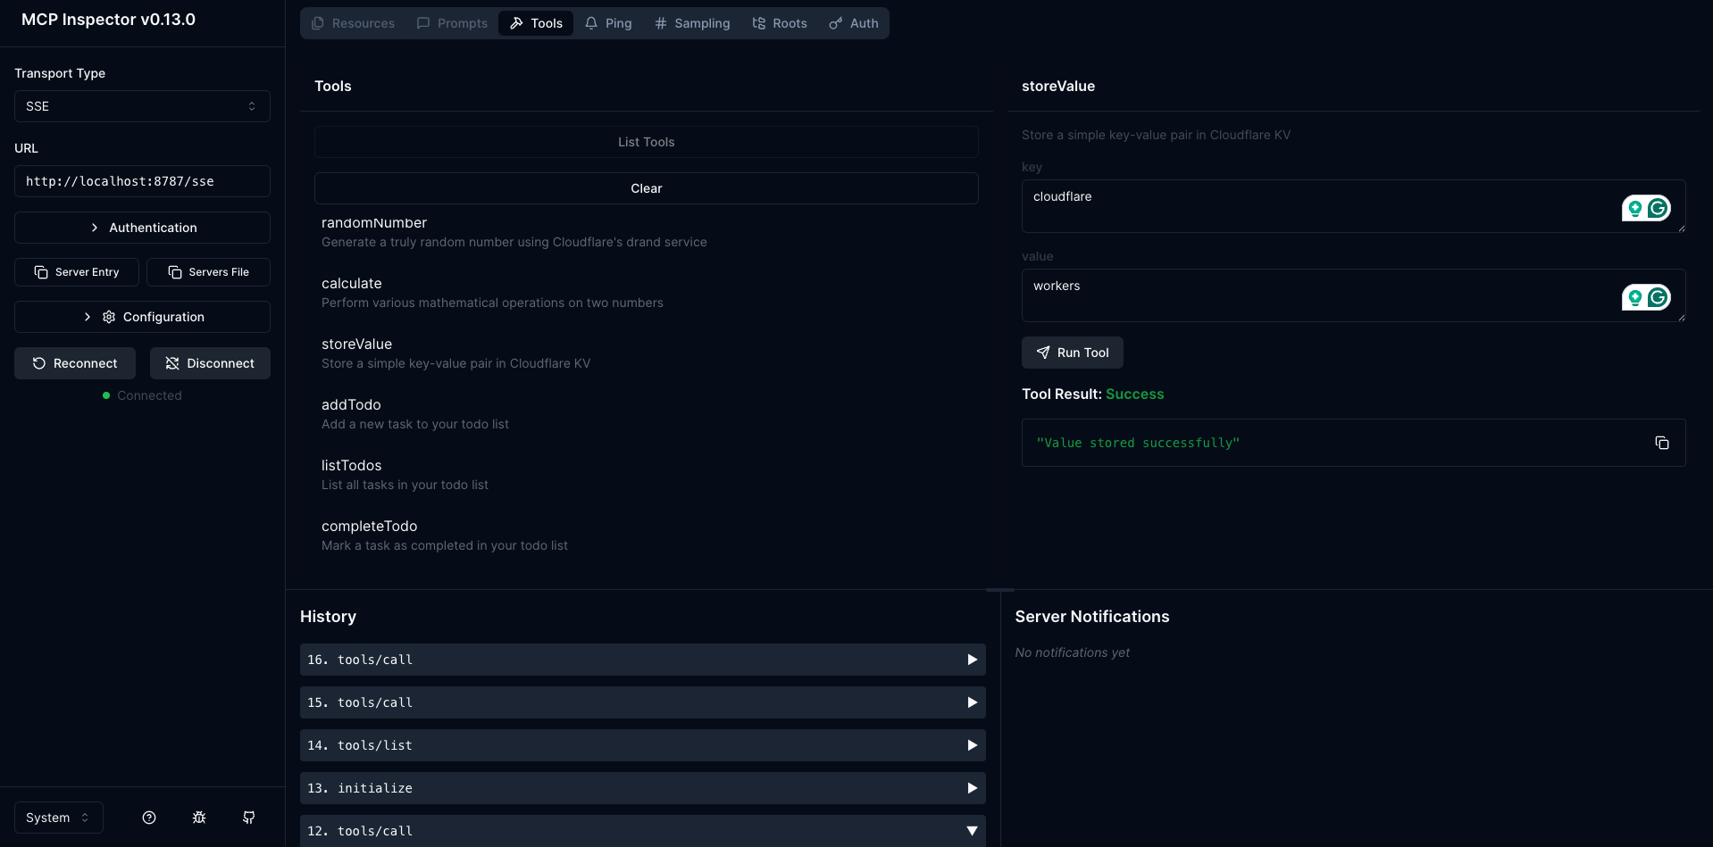This screenshot has width=1713, height=847.
Task: Click Grammarly icon in the value field
Action: point(1659,297)
